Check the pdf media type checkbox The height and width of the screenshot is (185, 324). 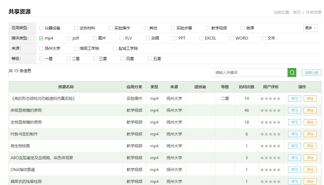pos(69,38)
